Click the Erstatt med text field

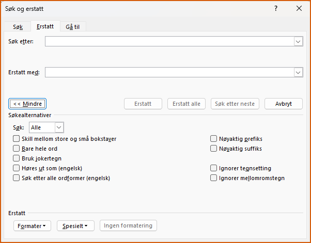169,73
